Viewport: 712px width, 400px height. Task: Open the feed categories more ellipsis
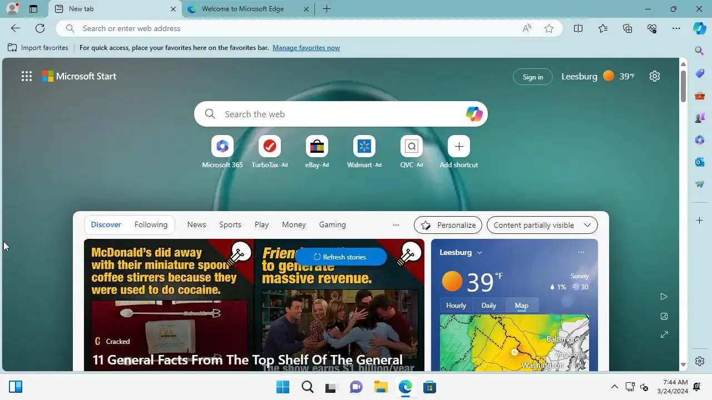(396, 225)
